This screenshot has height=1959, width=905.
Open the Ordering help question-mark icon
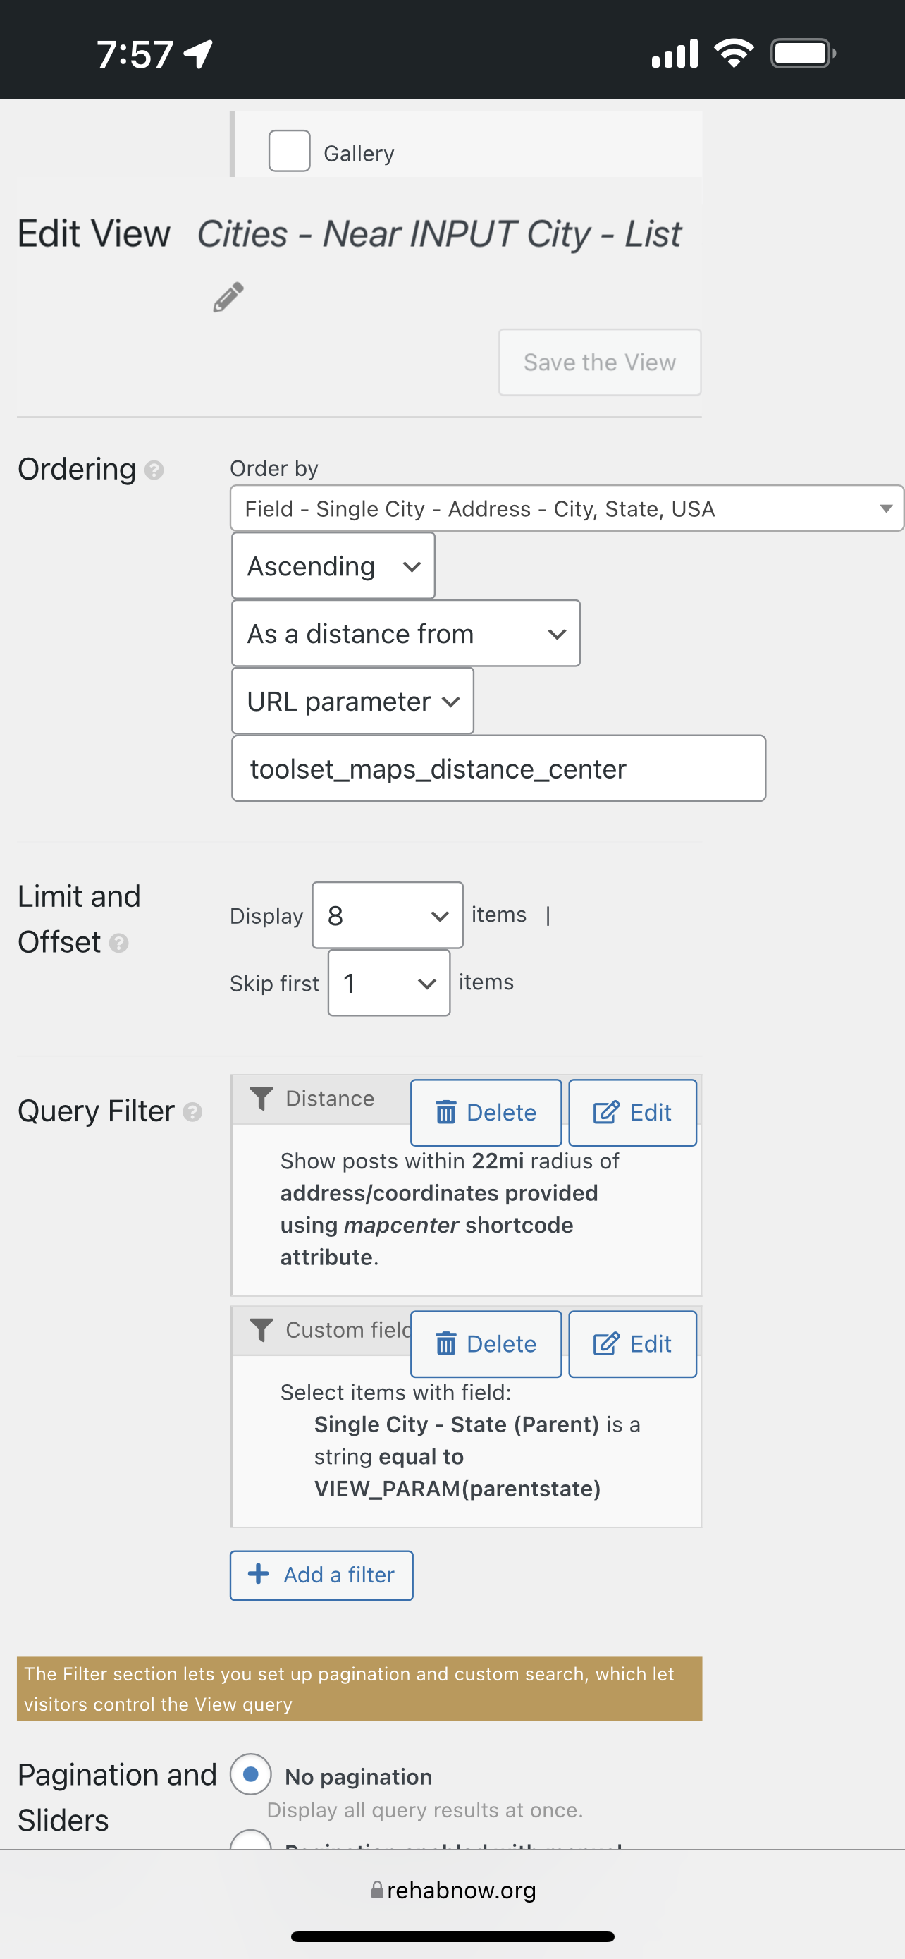pos(154,470)
